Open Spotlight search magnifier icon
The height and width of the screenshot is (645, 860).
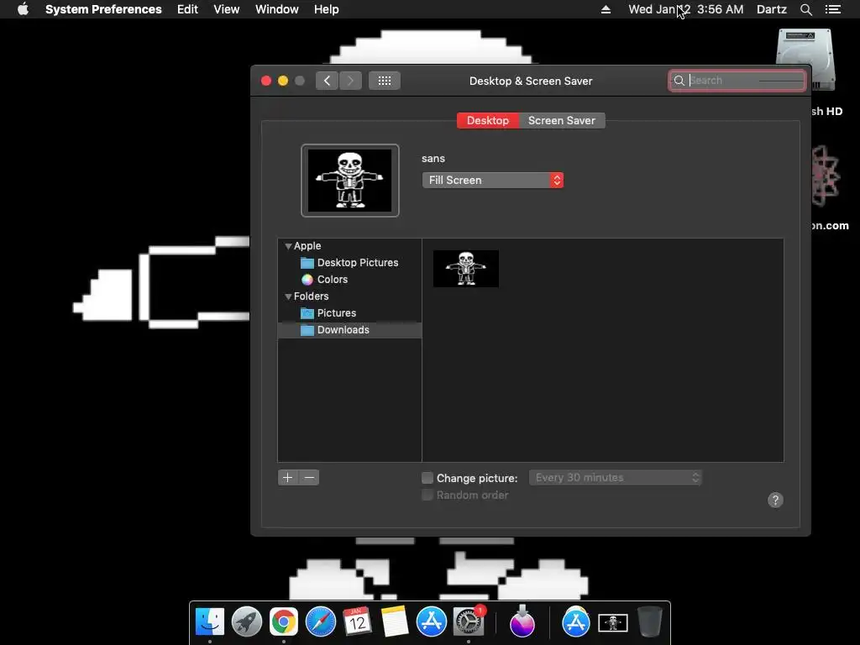click(805, 9)
